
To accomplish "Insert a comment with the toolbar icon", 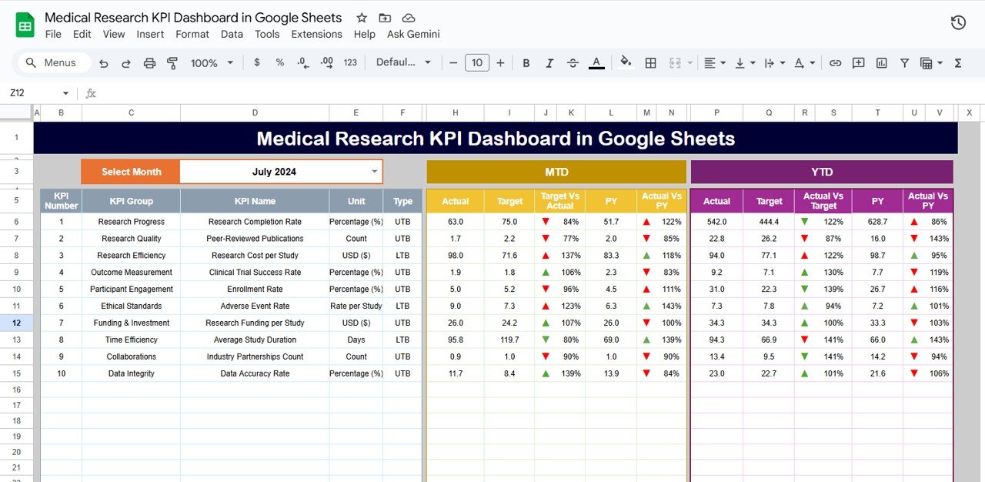I will coord(858,63).
